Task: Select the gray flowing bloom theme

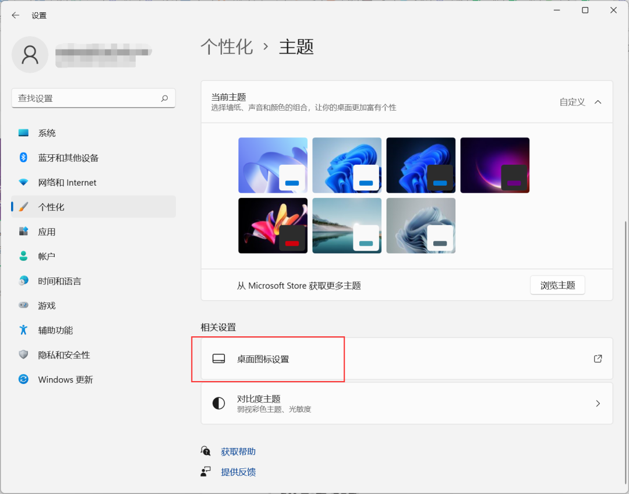Action: [421, 226]
